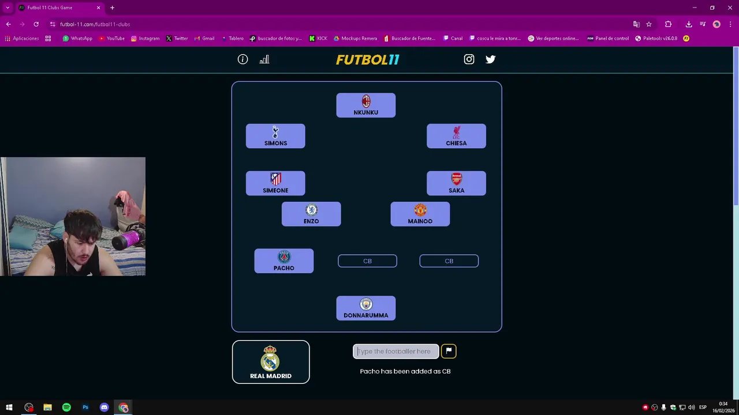
Task: Open the Windows Start menu
Action: (9, 408)
